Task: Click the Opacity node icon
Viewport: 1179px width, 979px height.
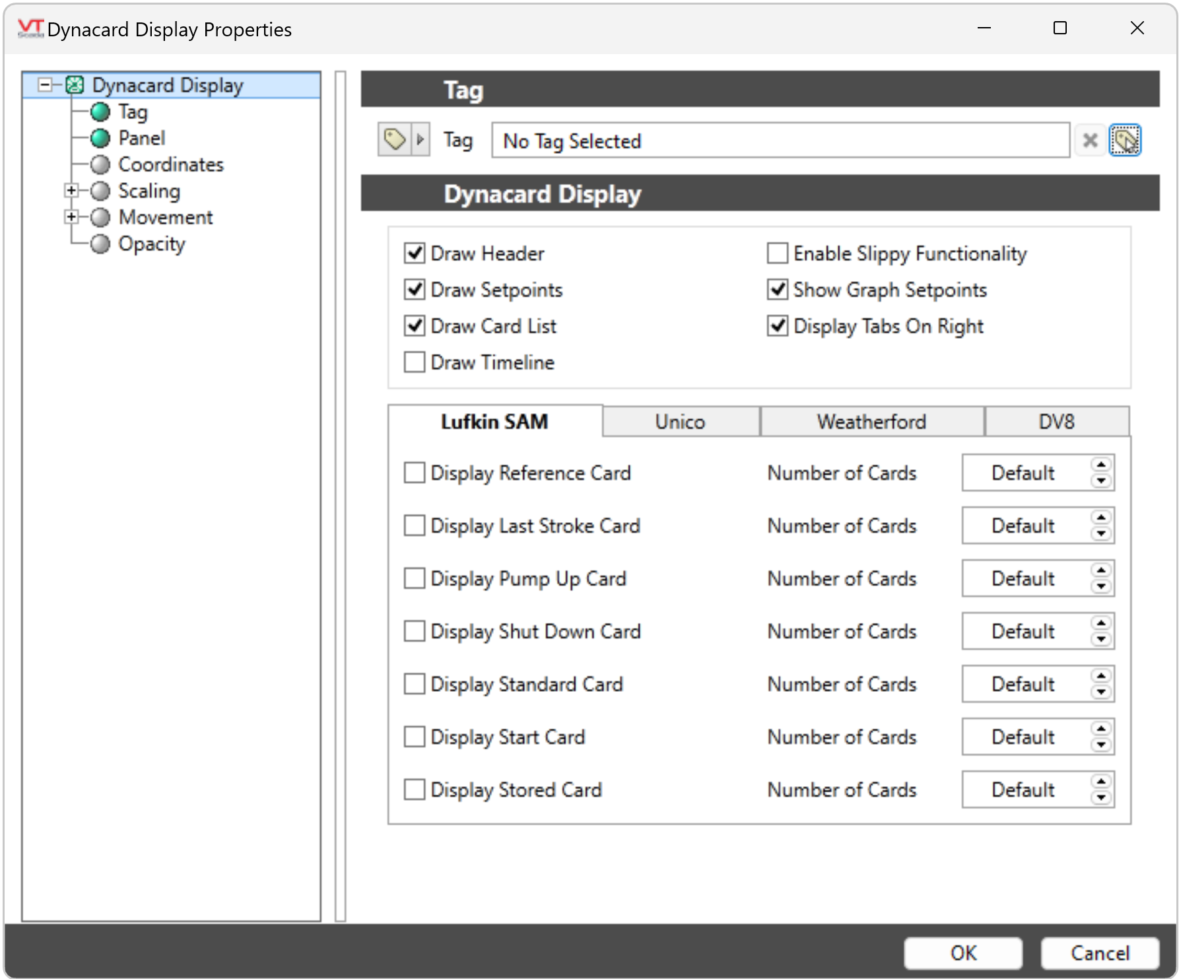Action: [100, 244]
